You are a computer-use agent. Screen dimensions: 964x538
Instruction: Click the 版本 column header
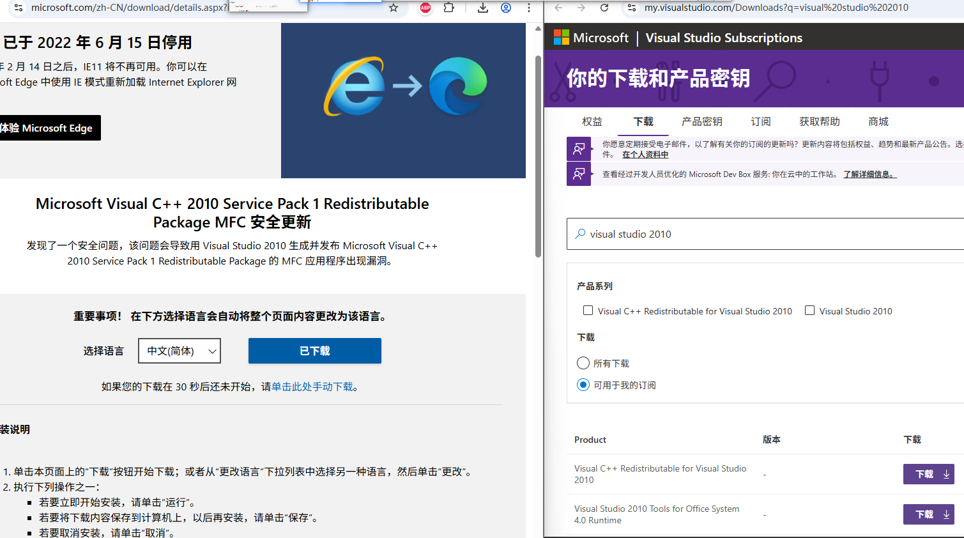(772, 440)
